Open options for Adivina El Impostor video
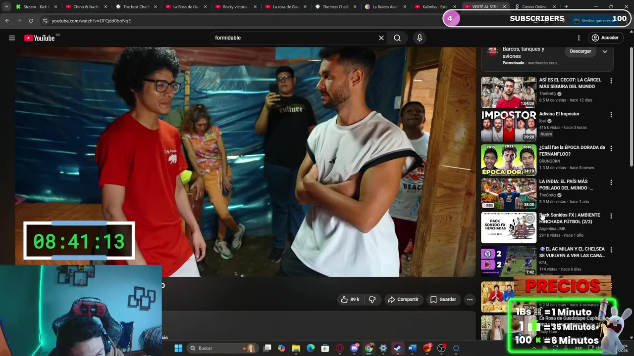 click(x=611, y=115)
